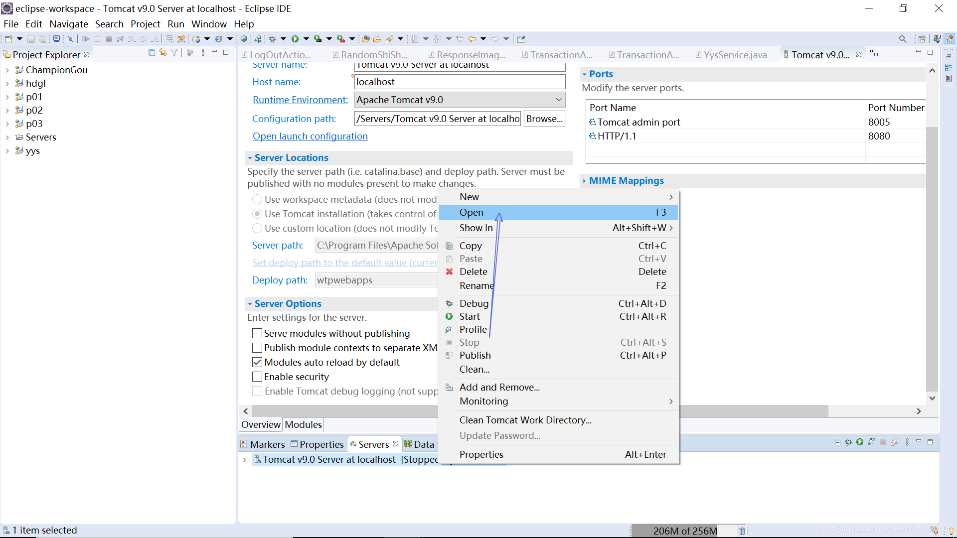Viewport: 957px width, 538px height.
Task: Open Project Explorer filter icon
Action: pyautogui.click(x=174, y=53)
